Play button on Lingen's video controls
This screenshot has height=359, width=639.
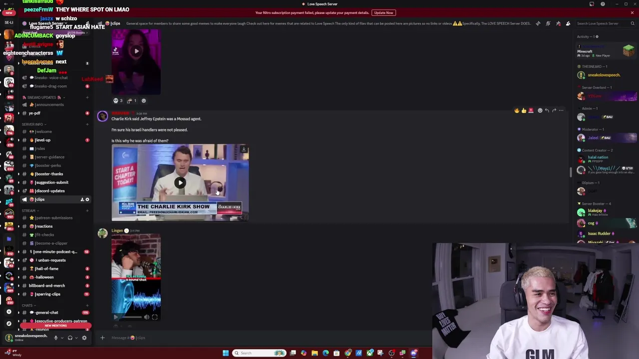(x=116, y=317)
